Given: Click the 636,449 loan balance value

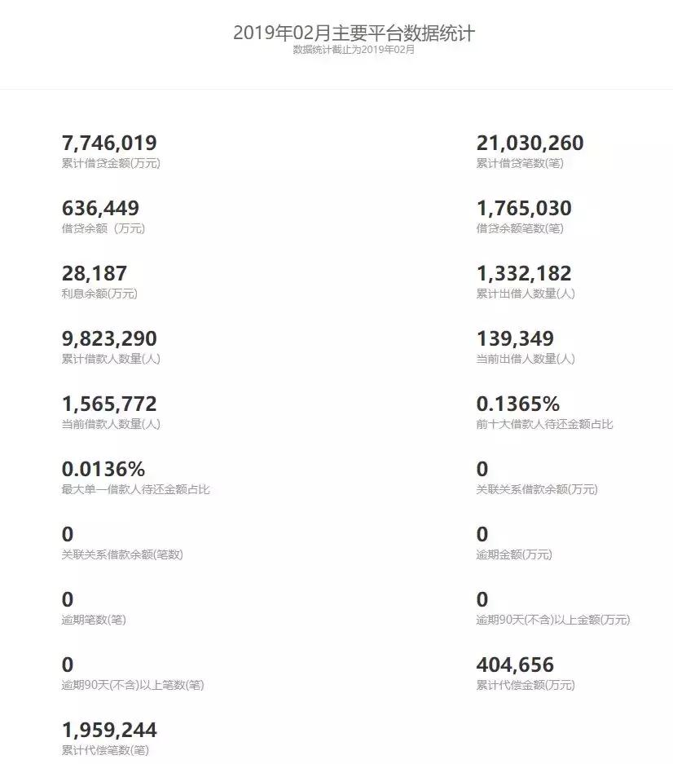Looking at the screenshot, I should [x=100, y=209].
